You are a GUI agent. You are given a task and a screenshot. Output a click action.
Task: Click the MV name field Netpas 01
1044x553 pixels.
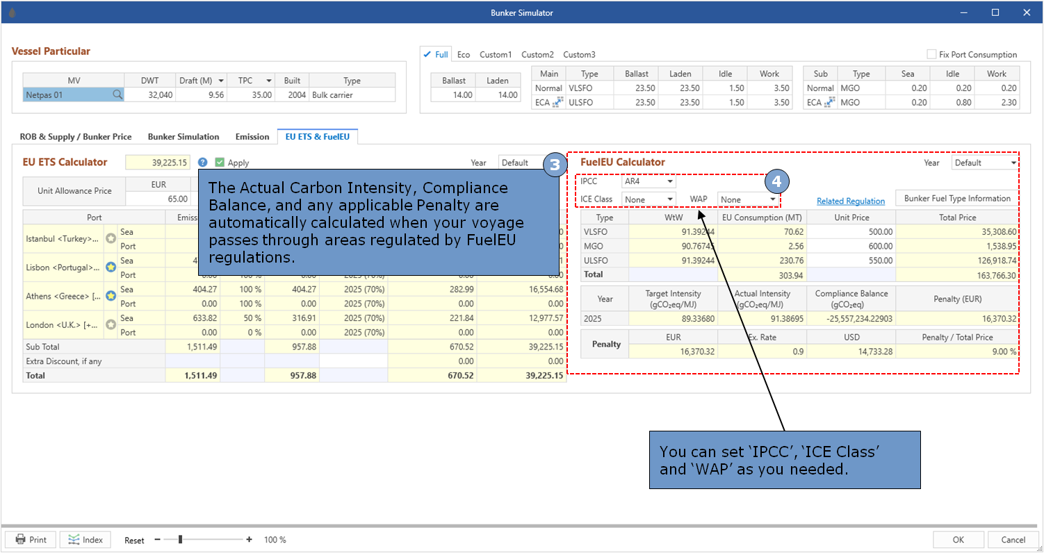[74, 95]
